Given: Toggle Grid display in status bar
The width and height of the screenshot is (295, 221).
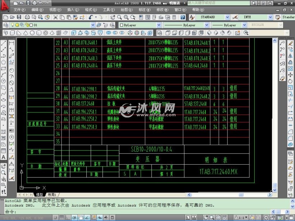Looking at the screenshot, I should pos(62,218).
